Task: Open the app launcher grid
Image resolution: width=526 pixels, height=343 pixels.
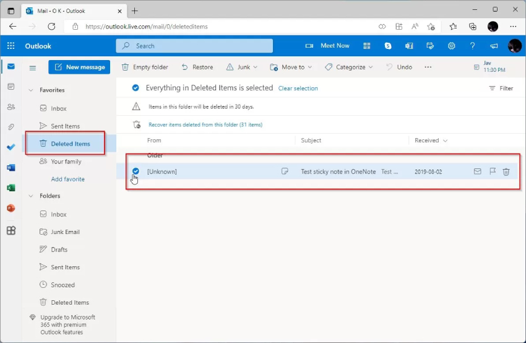Action: 11,46
